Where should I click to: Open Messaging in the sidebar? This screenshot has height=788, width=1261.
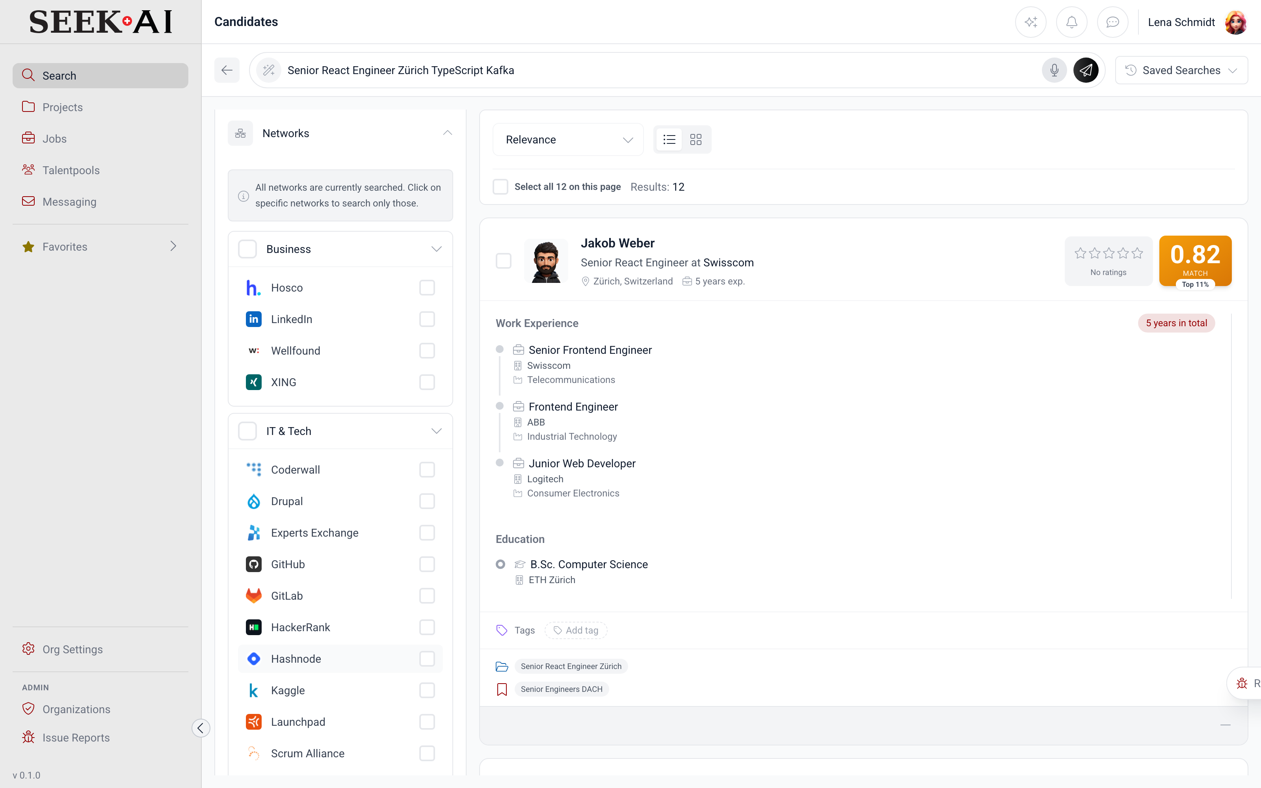100,202
